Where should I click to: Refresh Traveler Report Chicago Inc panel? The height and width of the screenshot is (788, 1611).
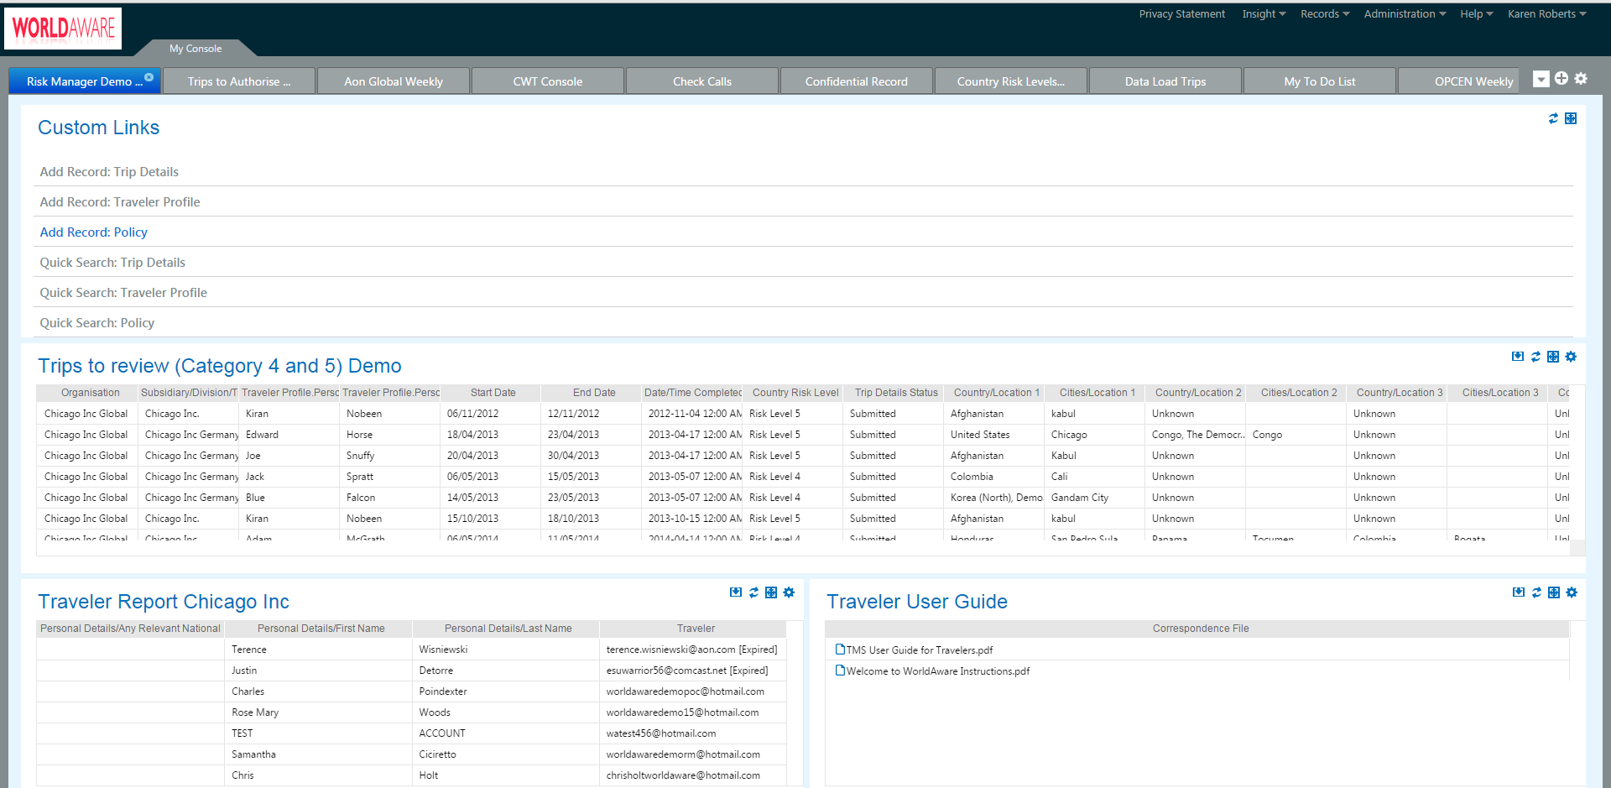click(753, 592)
